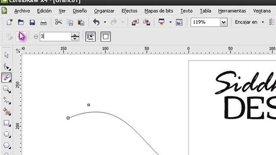This screenshot has height=155, width=276.
Task: Expand the application launcher dropdown arrow
Action: point(170,22)
